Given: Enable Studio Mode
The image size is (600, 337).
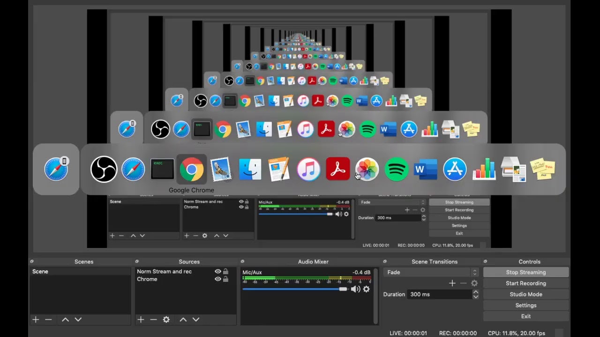Looking at the screenshot, I should (x=526, y=294).
